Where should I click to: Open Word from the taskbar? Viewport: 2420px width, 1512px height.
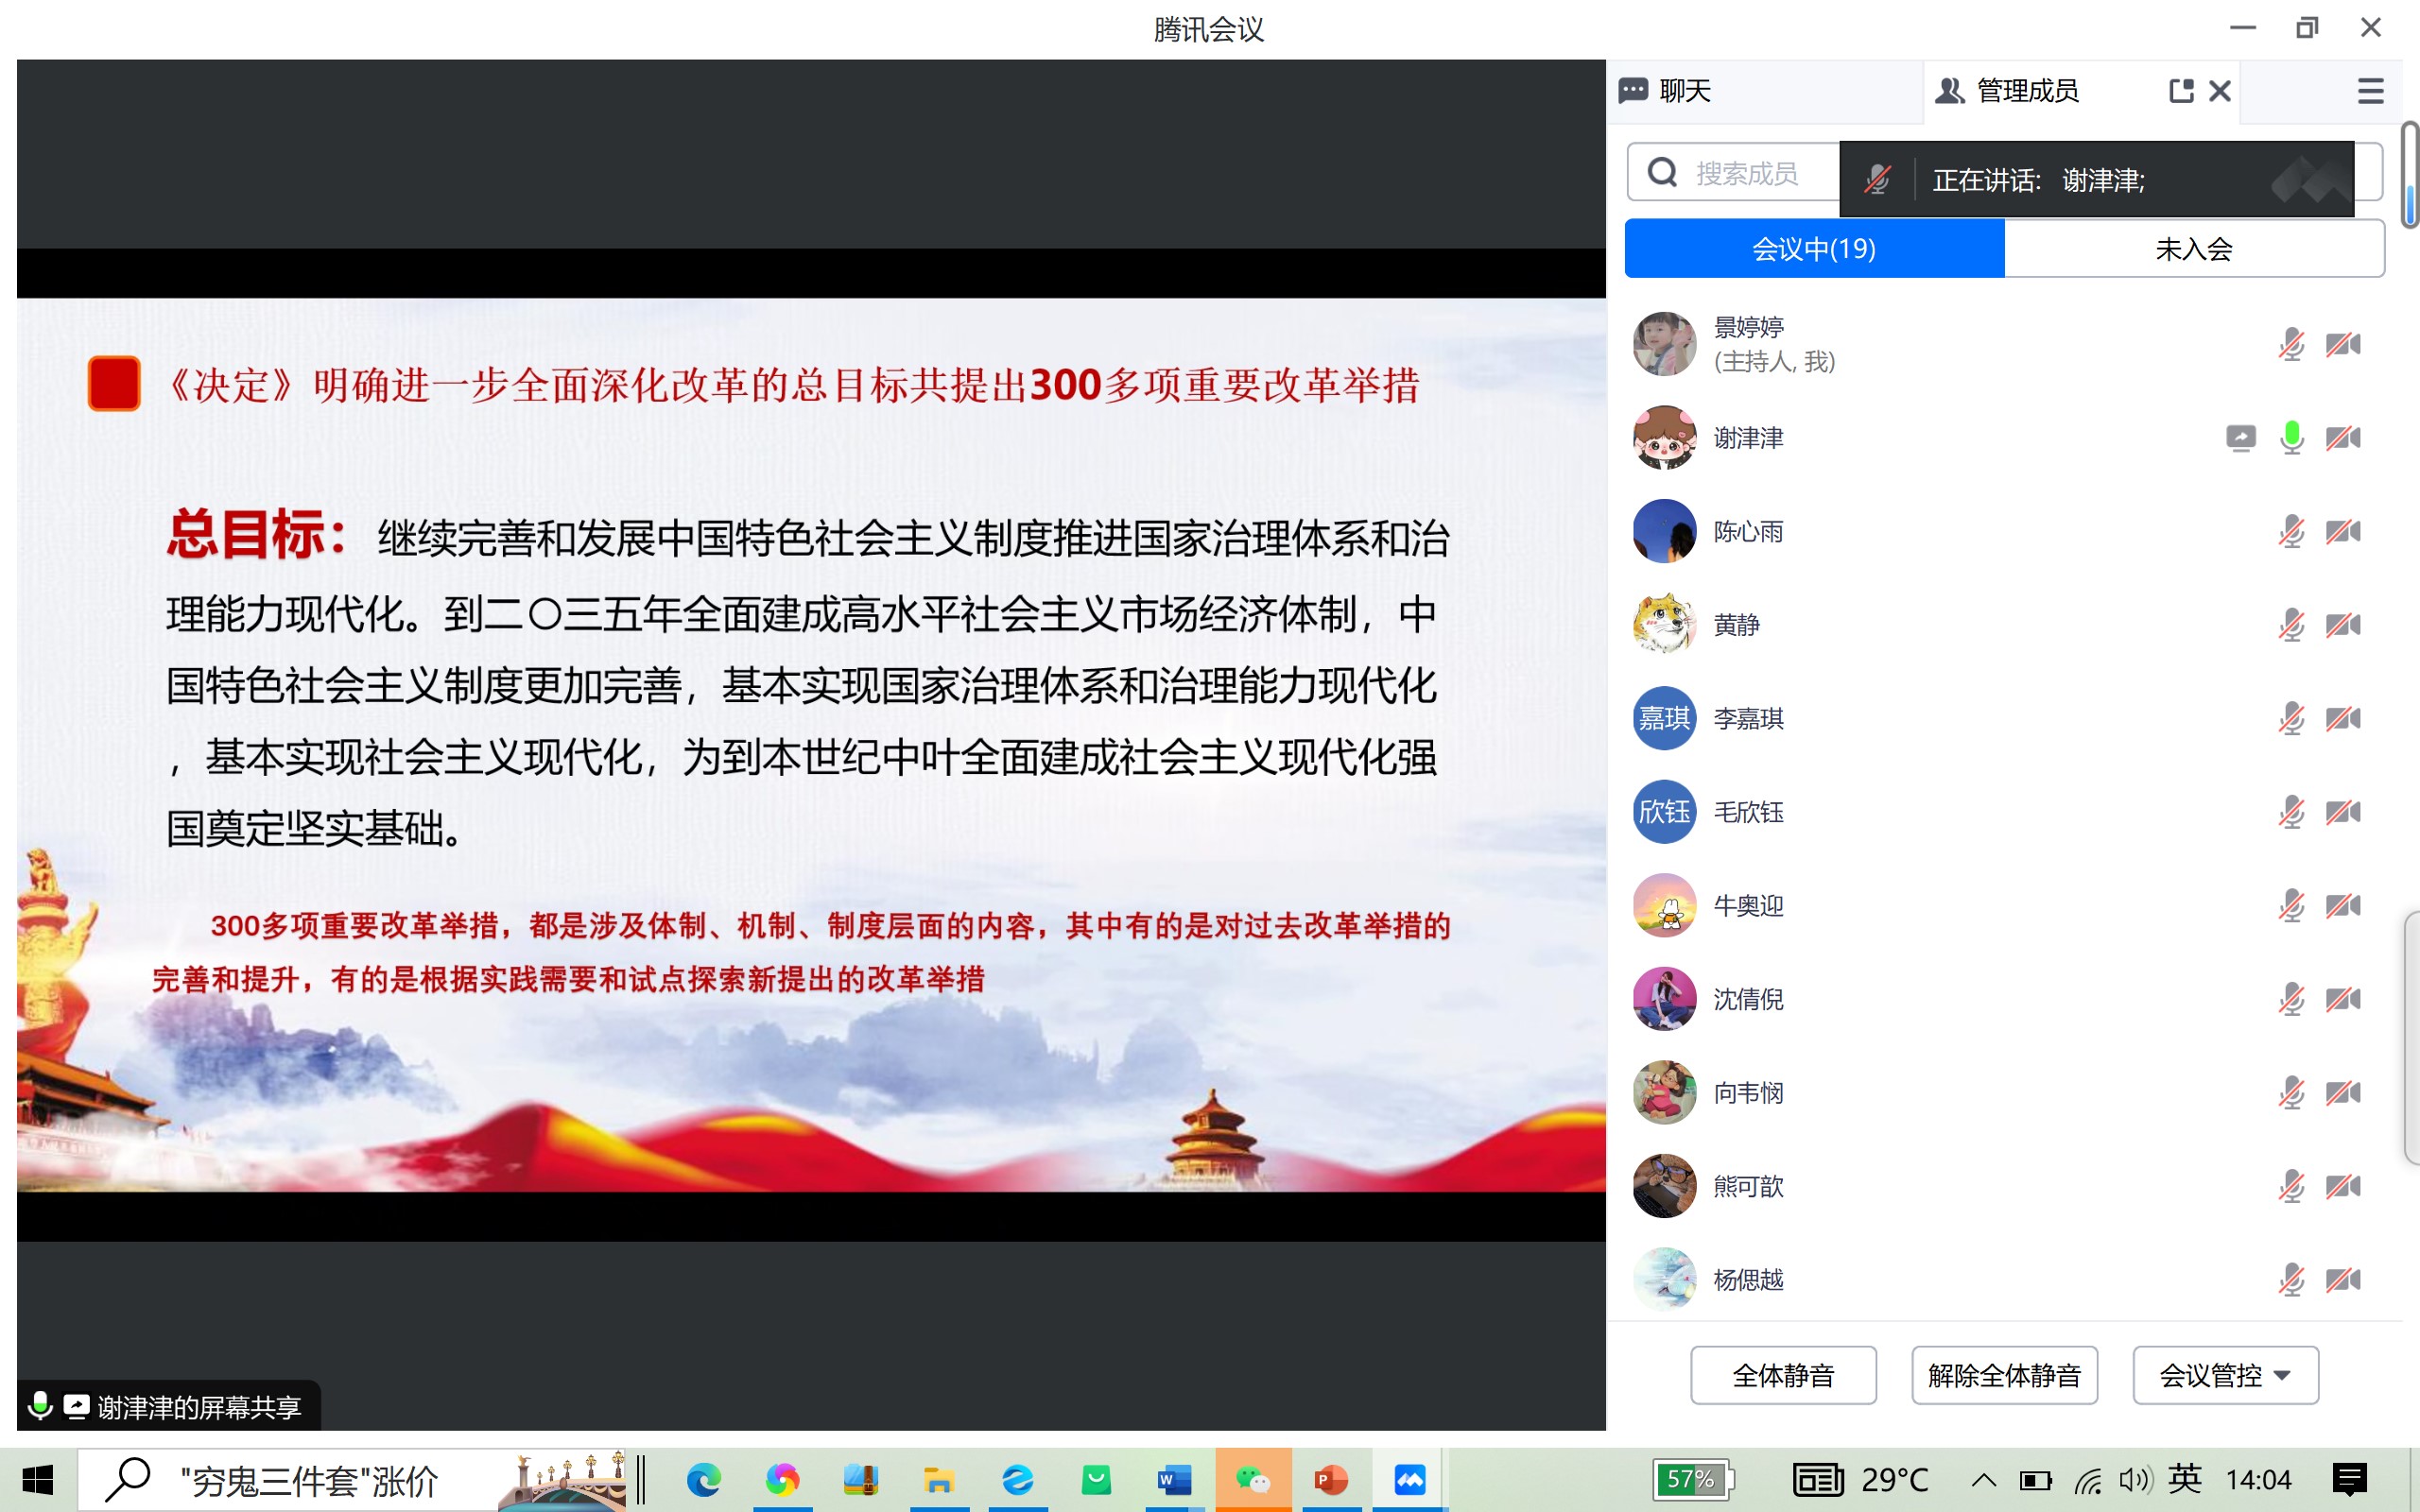tap(1174, 1479)
